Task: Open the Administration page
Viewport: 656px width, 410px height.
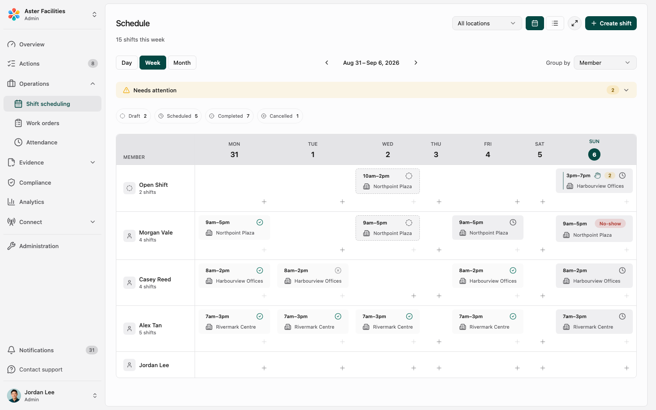Action: click(x=52, y=246)
